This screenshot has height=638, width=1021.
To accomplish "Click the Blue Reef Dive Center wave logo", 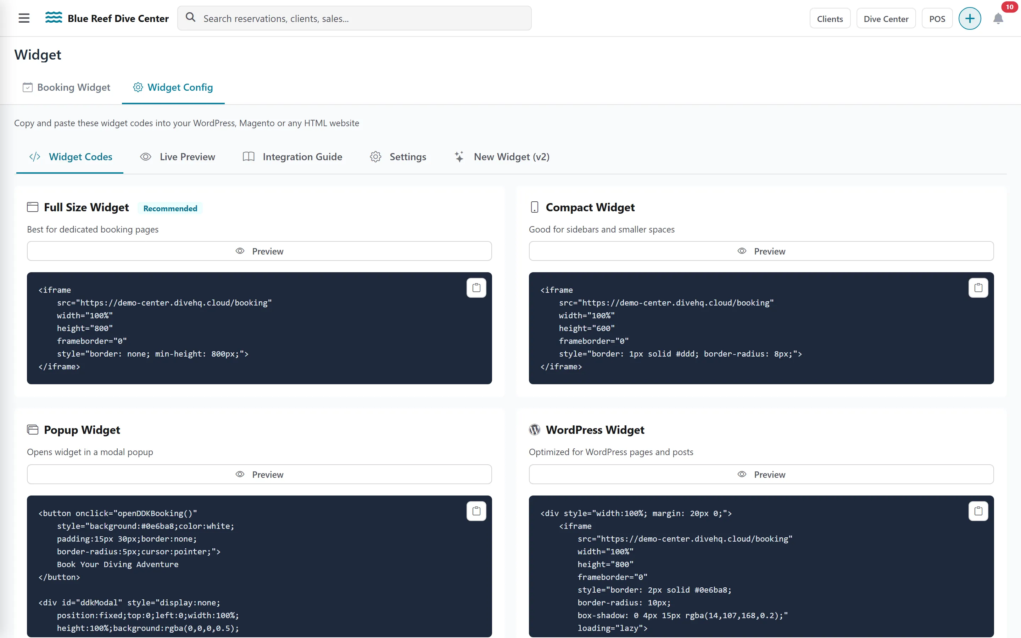I will point(54,17).
